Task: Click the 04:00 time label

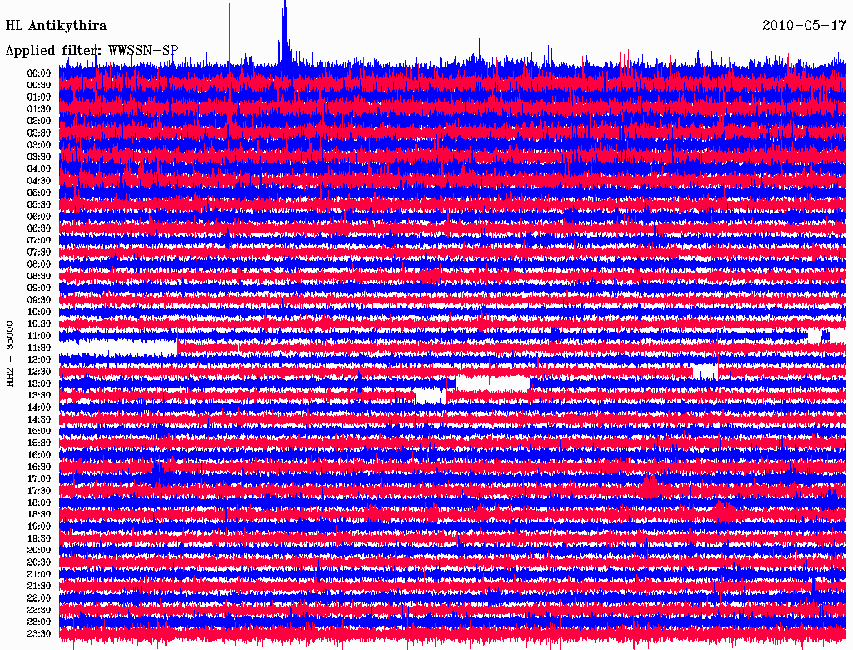Action: [39, 169]
